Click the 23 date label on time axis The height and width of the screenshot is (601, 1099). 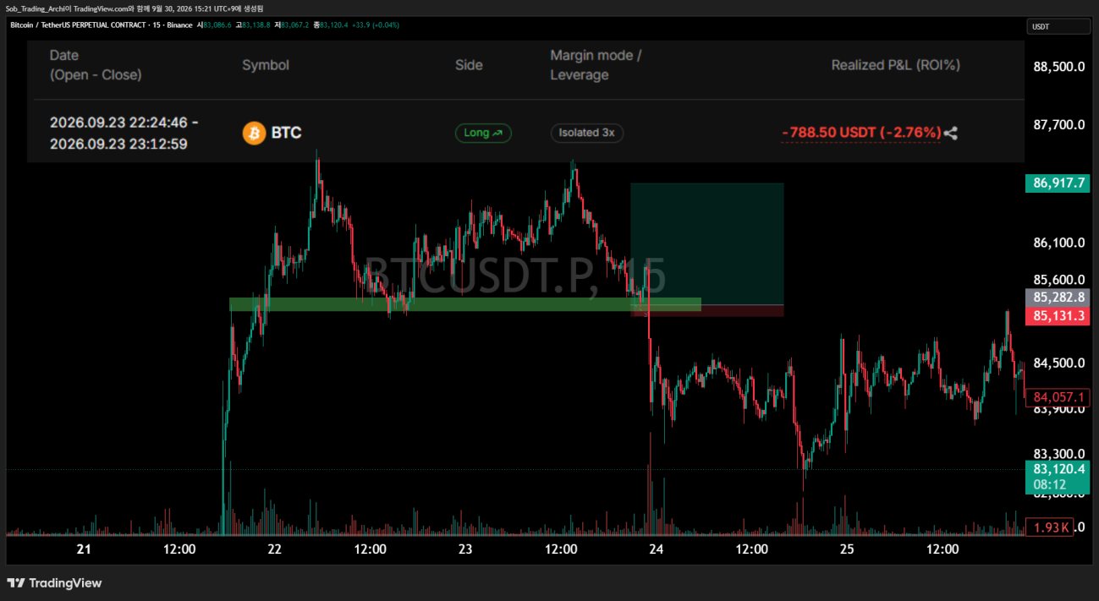(465, 549)
